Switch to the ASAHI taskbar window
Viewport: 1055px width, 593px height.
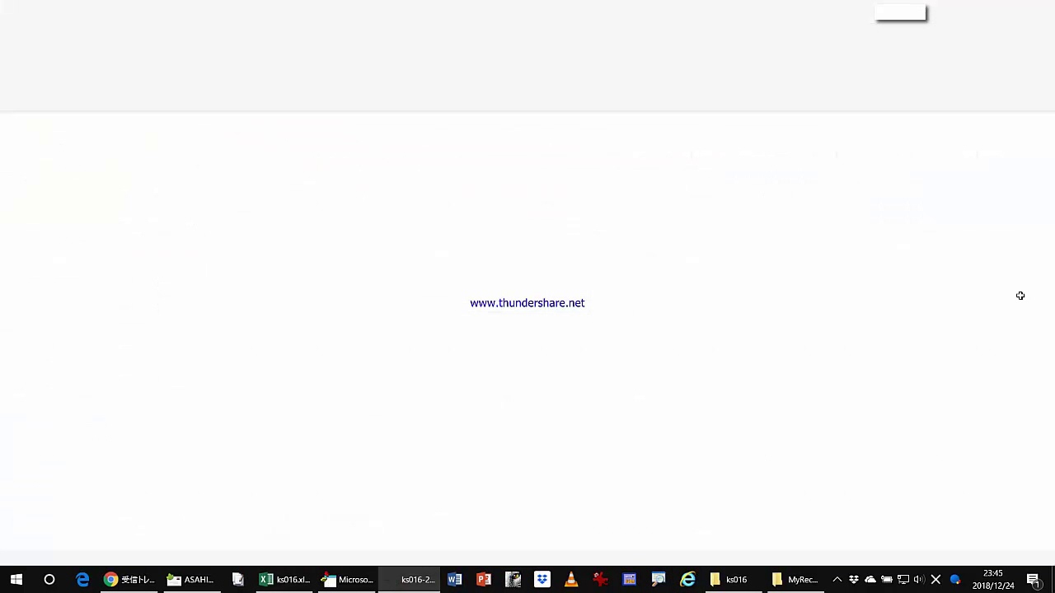click(x=190, y=580)
